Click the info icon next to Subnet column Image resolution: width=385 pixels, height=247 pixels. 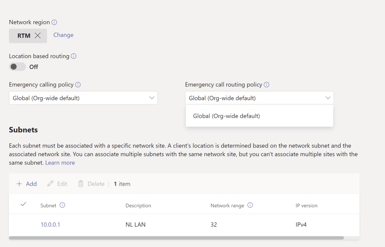(62, 205)
